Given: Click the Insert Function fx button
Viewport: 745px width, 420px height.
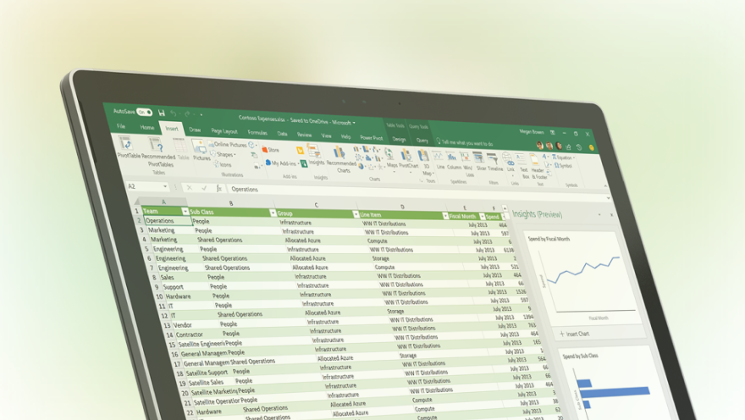Looking at the screenshot, I should (x=219, y=188).
